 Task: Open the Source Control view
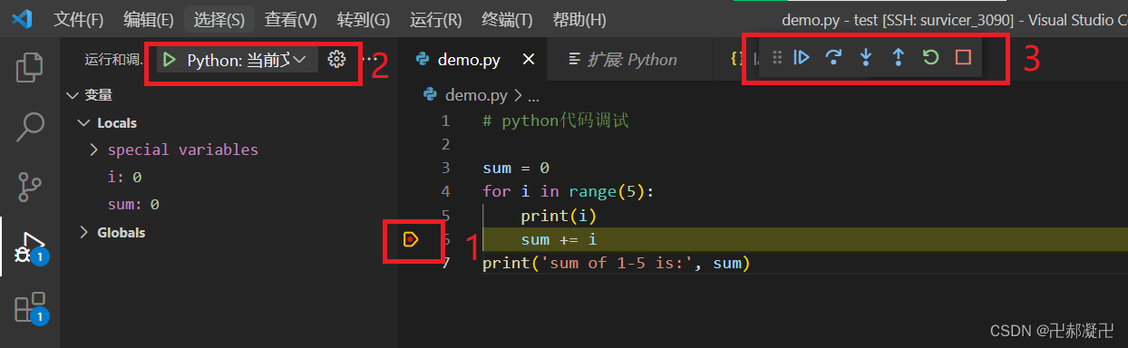coord(30,186)
